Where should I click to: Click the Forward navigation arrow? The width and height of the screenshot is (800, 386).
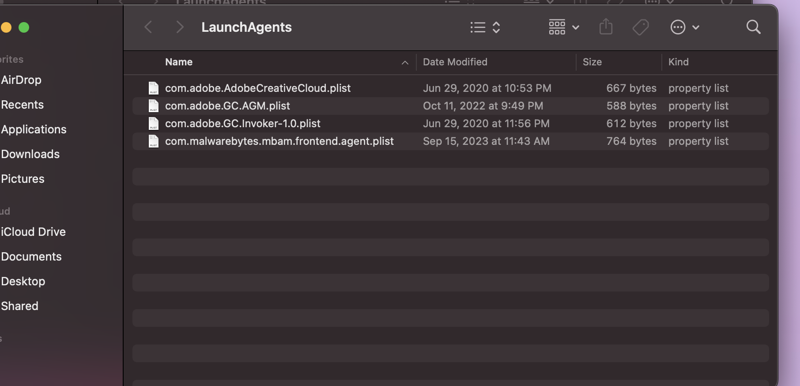pos(179,27)
